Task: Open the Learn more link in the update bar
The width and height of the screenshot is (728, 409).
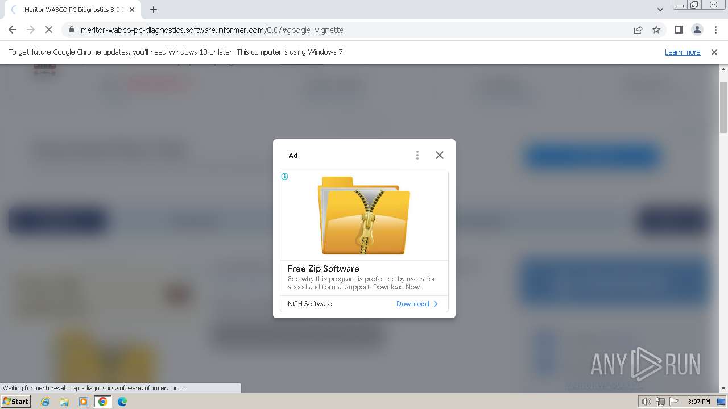Action: pos(682,52)
